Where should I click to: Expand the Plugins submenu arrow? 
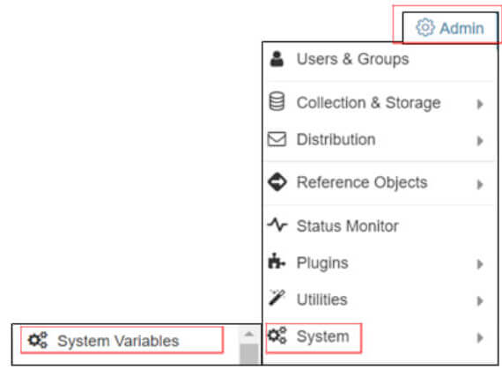click(x=480, y=264)
